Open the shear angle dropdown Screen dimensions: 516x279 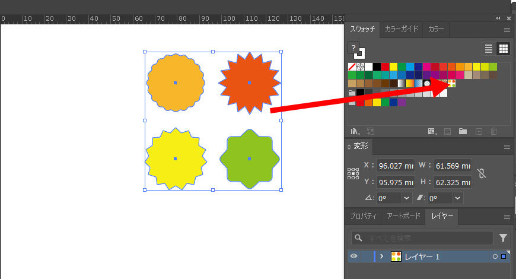click(457, 198)
